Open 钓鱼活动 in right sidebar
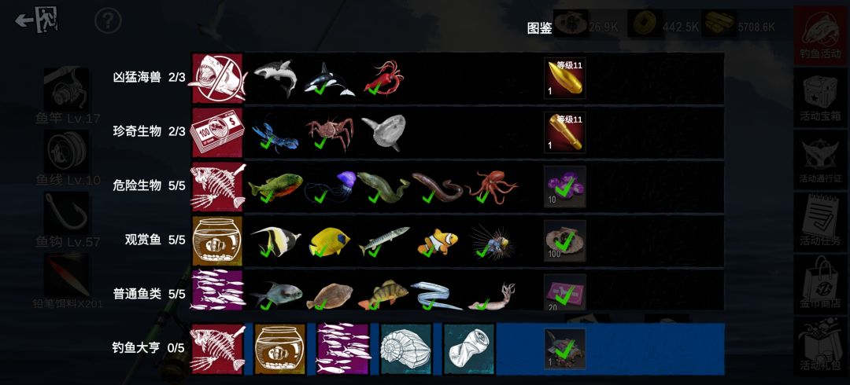Viewport: 850px width, 385px height. click(x=820, y=35)
